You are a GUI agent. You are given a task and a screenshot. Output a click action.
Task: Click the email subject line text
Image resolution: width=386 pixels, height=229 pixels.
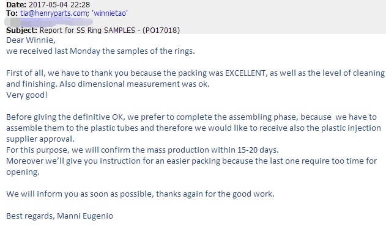(109, 31)
